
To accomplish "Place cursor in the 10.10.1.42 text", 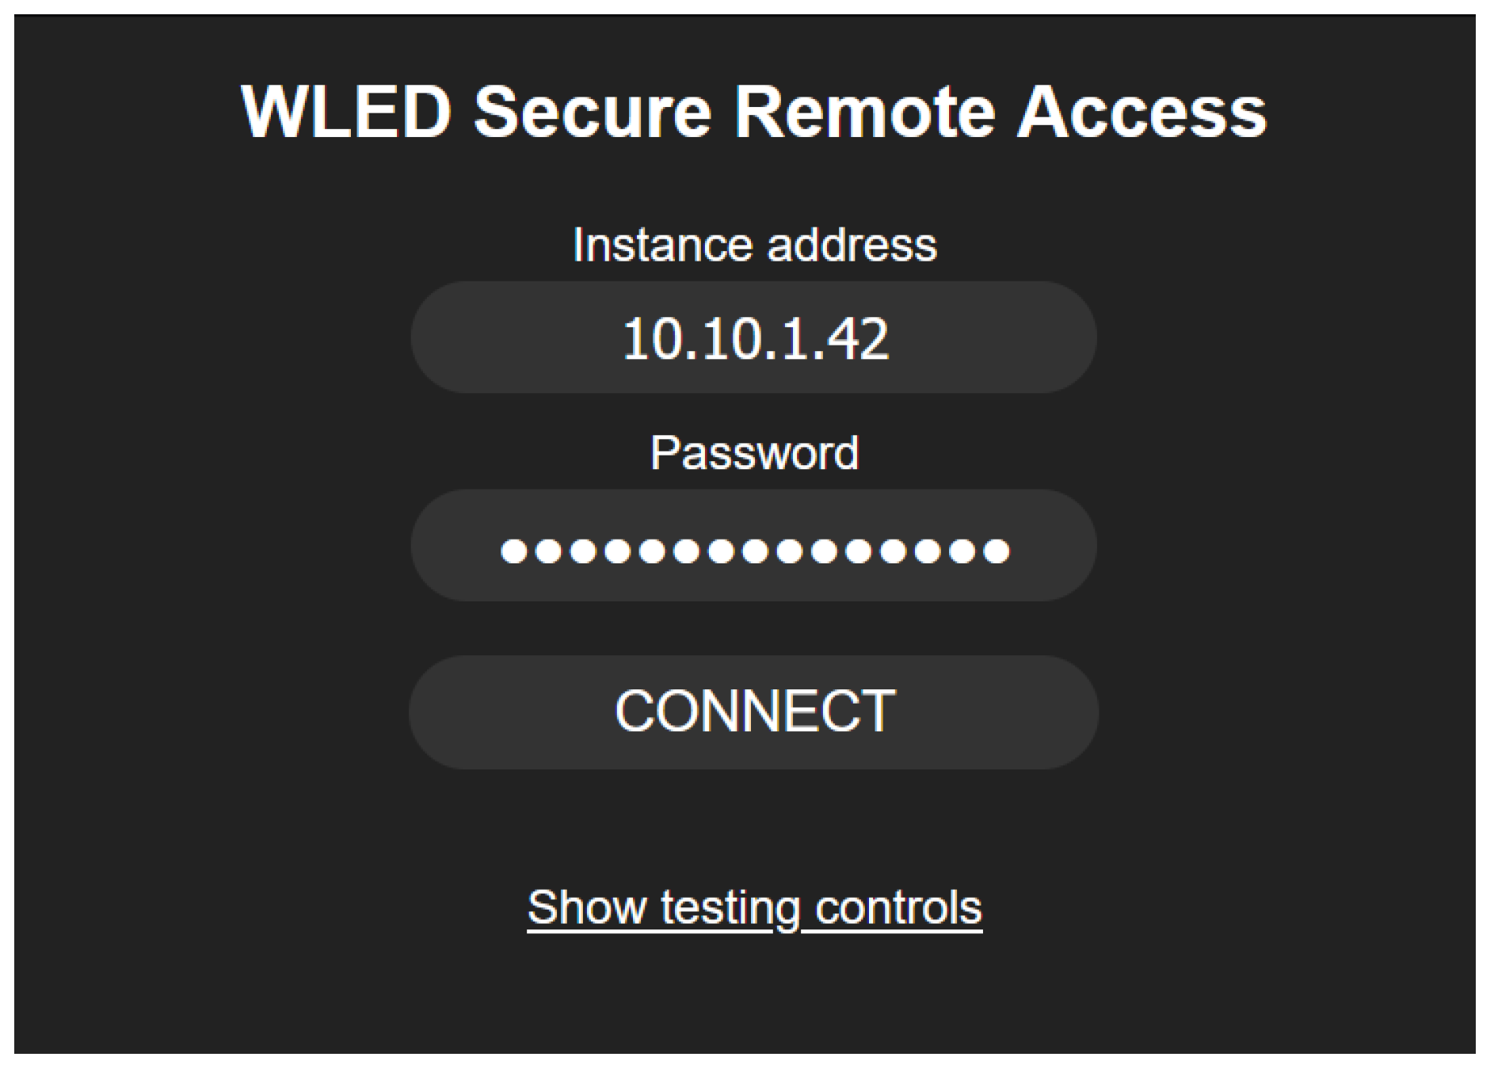I will coord(755,339).
